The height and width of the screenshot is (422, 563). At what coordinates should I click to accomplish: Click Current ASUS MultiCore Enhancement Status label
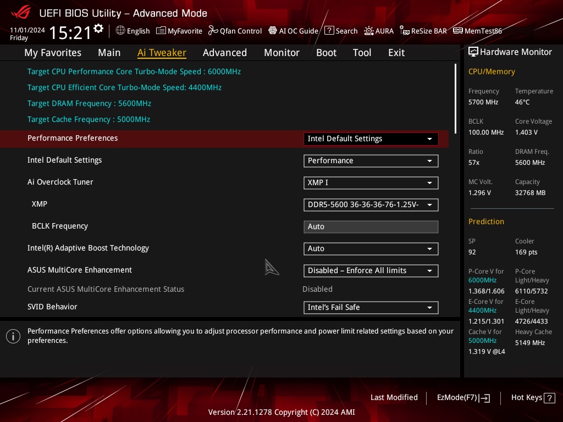(x=106, y=289)
